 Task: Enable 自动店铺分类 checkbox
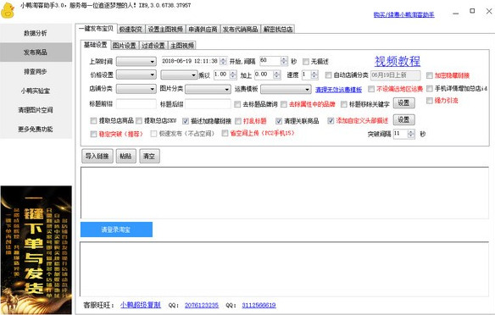(328, 75)
